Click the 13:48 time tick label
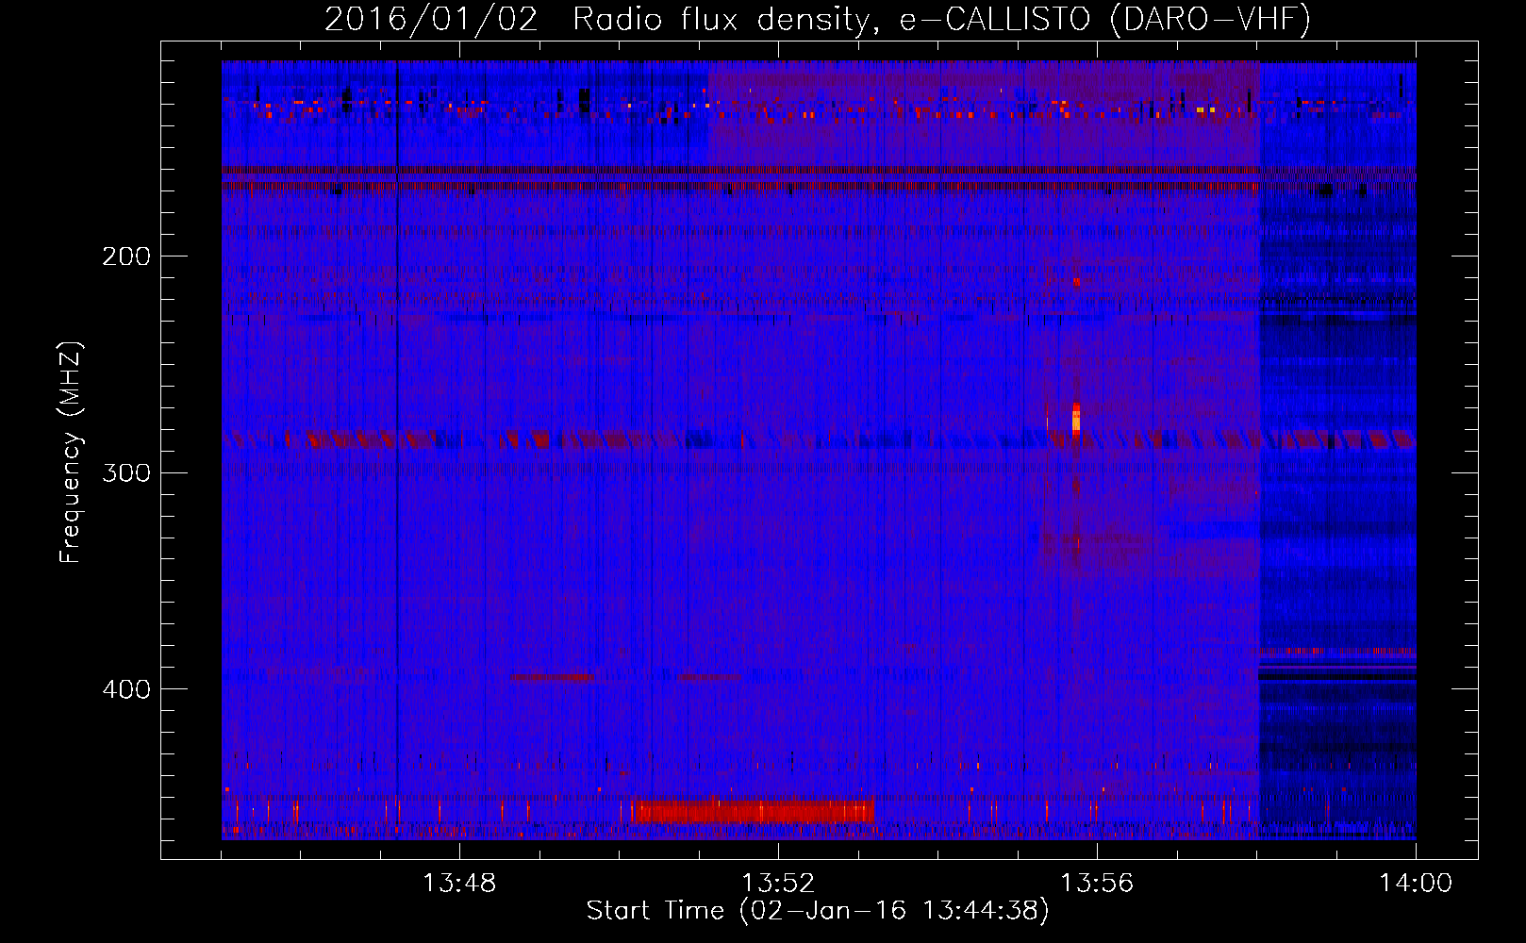This screenshot has height=943, width=1526. [459, 883]
